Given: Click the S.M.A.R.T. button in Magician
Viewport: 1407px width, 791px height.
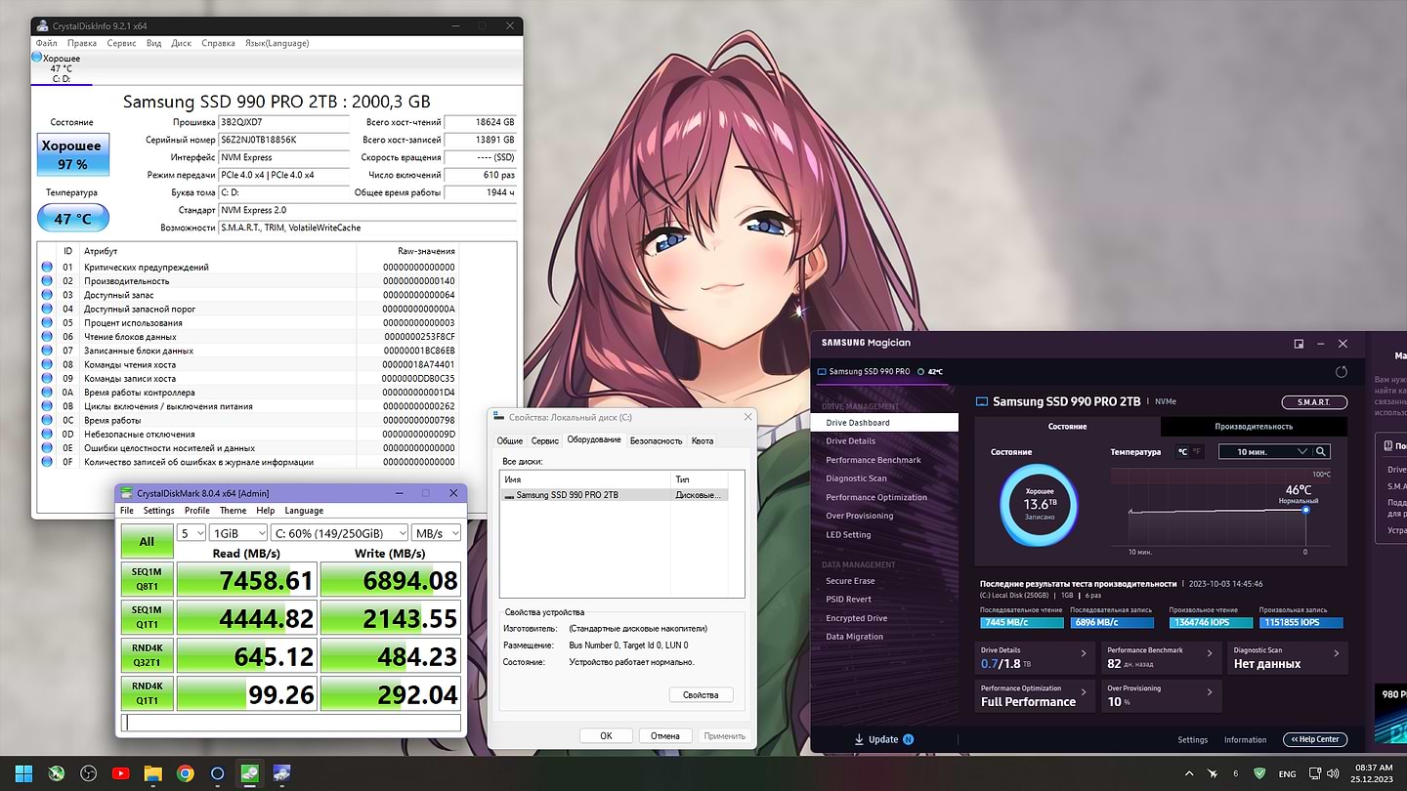Looking at the screenshot, I should pyautogui.click(x=1314, y=402).
